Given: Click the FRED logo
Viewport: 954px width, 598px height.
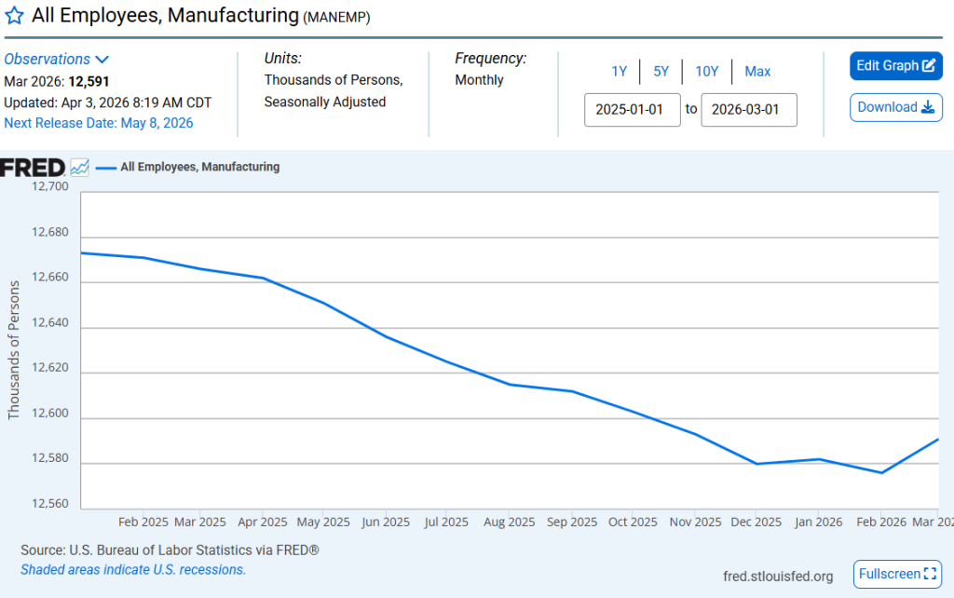Looking at the screenshot, I should (35, 167).
